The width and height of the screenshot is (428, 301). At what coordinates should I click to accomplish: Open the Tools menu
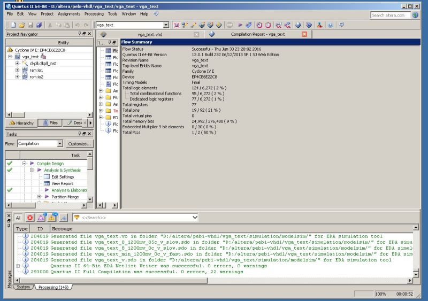(x=112, y=14)
